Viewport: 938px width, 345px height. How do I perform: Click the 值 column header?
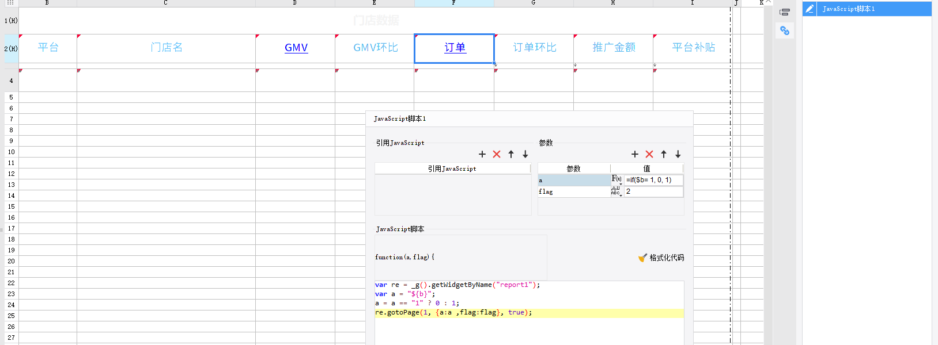[646, 168]
